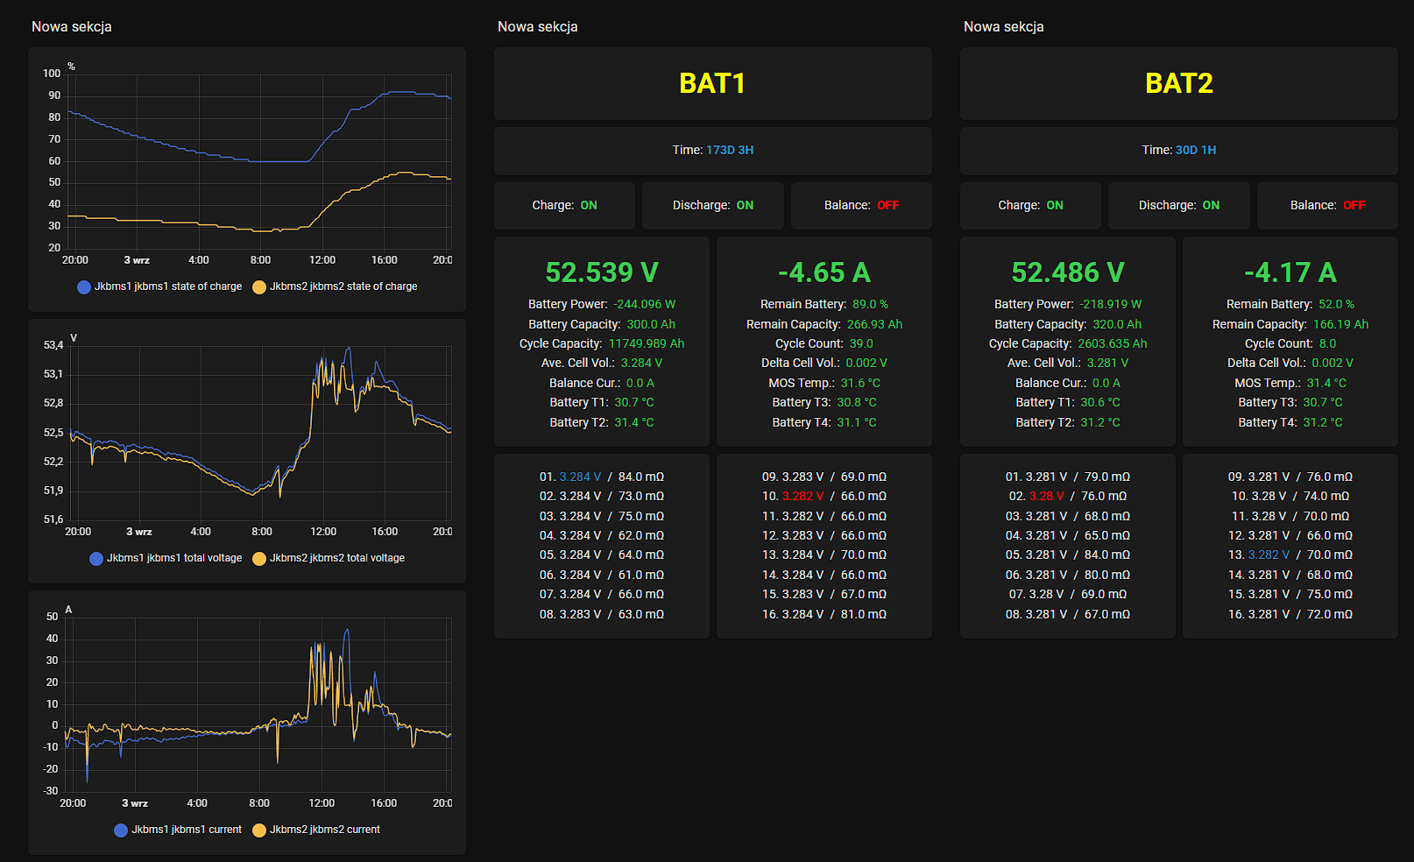Click the BAT2 title card
This screenshot has height=862, width=1414.
tap(1179, 83)
